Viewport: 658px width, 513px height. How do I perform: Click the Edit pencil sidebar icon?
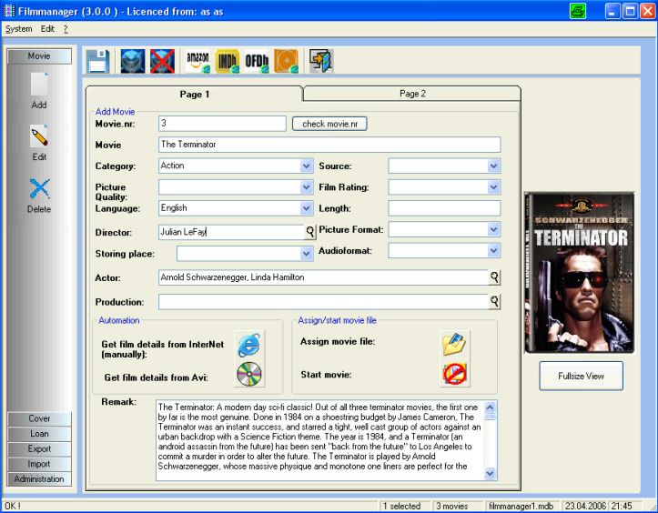[x=39, y=137]
